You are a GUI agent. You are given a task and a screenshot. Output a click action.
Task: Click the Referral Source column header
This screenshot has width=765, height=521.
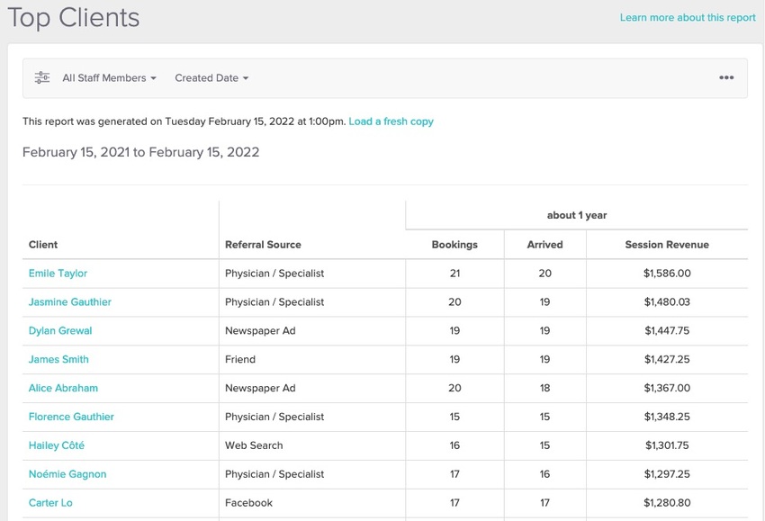[x=263, y=245]
